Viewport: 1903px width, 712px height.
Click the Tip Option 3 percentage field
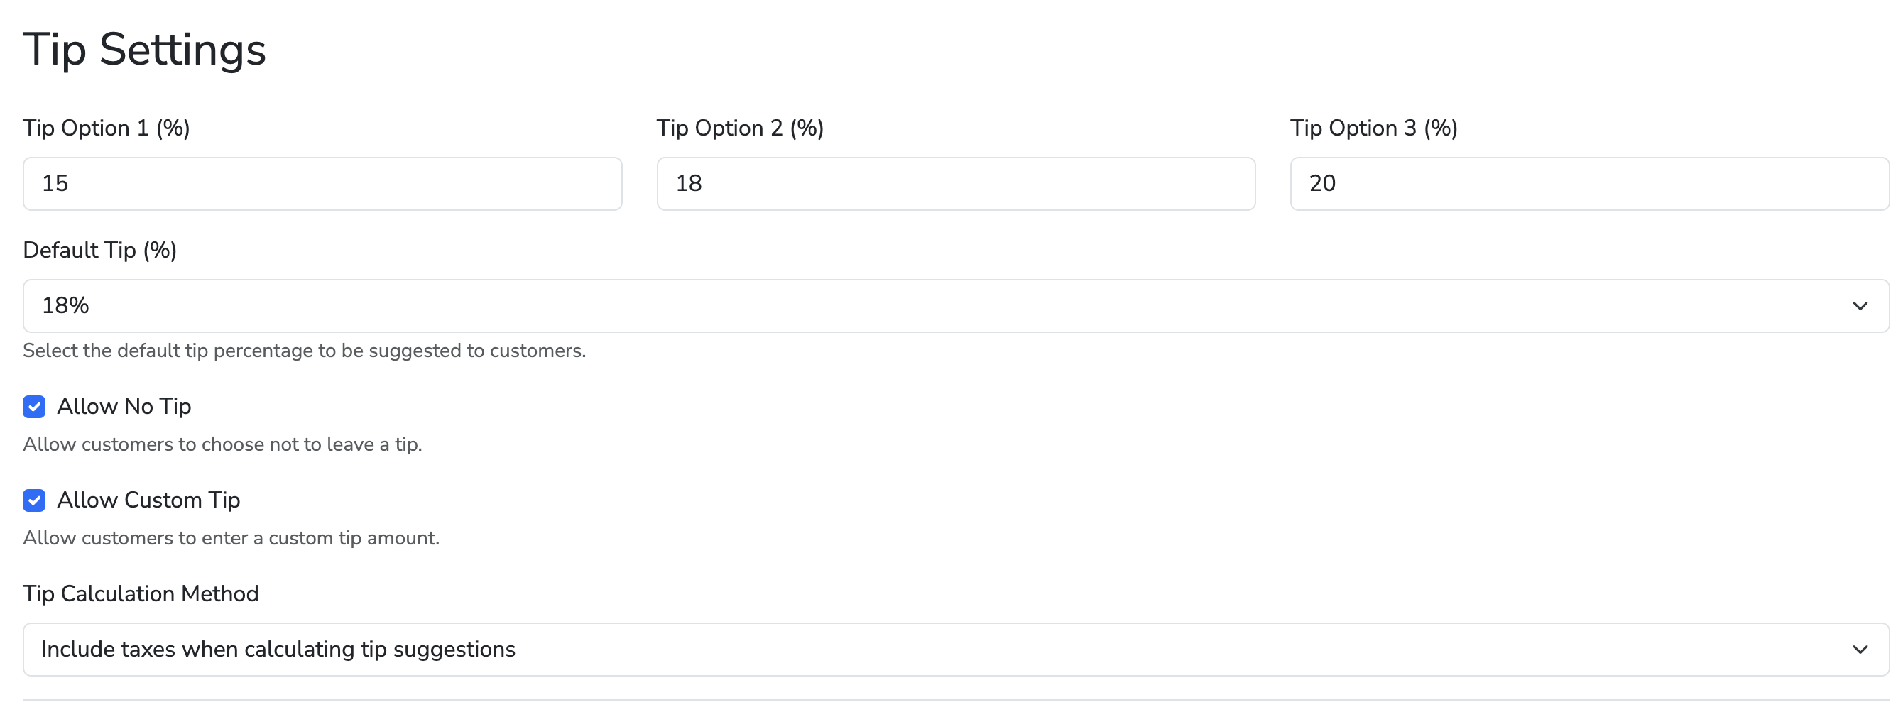tap(1589, 183)
